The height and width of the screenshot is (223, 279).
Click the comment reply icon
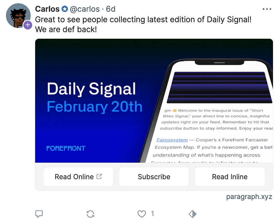point(39,214)
